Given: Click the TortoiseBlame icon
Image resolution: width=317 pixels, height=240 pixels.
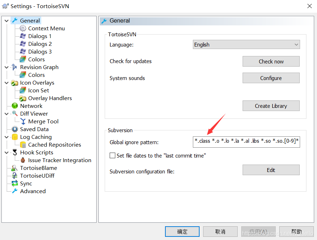Looking at the screenshot, I should point(14,168).
